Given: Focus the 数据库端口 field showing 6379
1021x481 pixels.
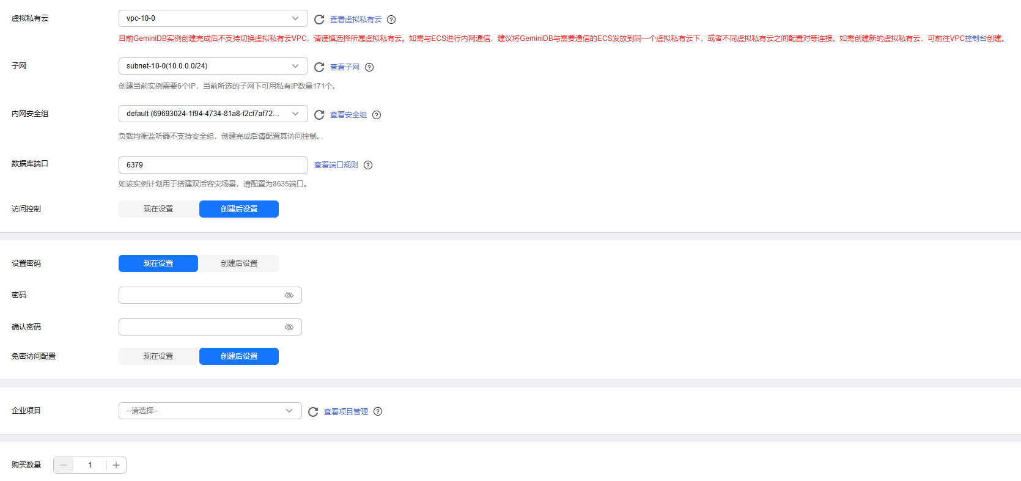Looking at the screenshot, I should tap(213, 165).
